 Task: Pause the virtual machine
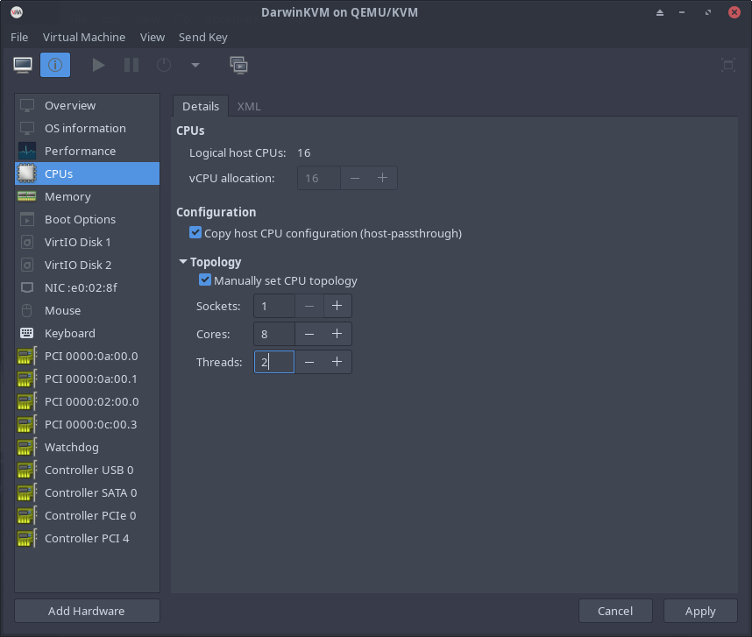click(131, 65)
